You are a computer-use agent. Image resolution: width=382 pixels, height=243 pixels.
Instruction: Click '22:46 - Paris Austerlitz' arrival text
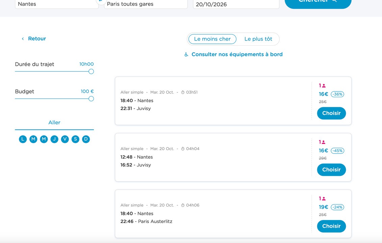coord(147,221)
